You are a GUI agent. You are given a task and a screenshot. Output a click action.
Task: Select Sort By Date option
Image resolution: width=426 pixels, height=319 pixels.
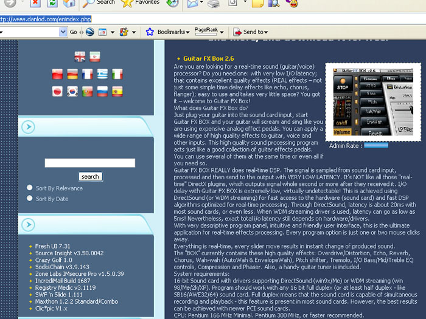coord(30,198)
